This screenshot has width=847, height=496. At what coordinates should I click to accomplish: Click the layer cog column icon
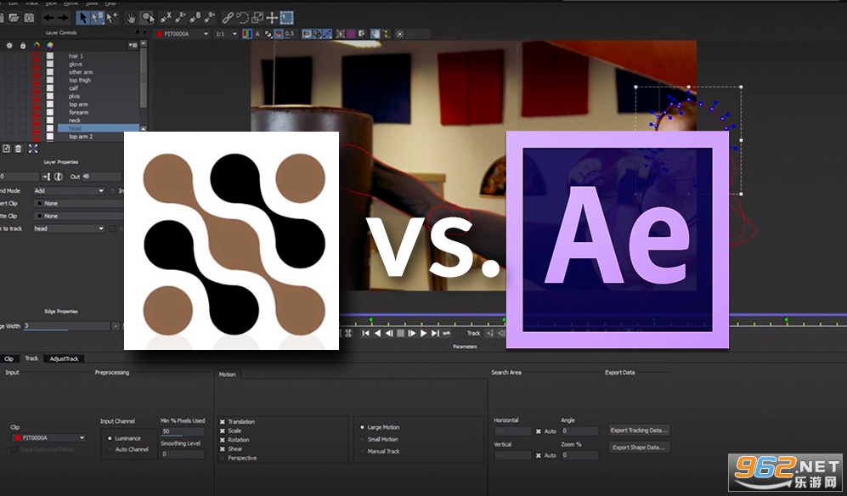click(x=9, y=46)
